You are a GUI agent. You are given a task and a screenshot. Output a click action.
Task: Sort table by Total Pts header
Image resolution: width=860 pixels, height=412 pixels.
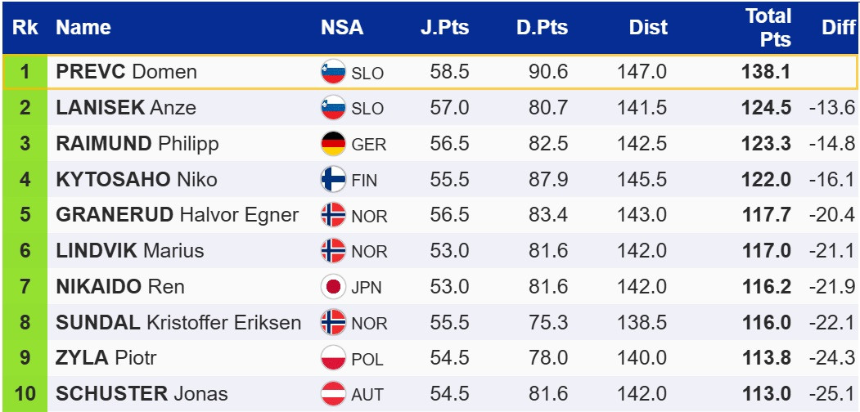[x=768, y=27]
